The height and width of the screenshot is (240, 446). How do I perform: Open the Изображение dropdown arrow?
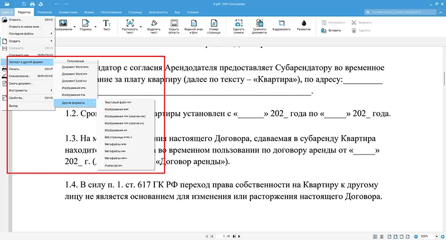(x=75, y=27)
